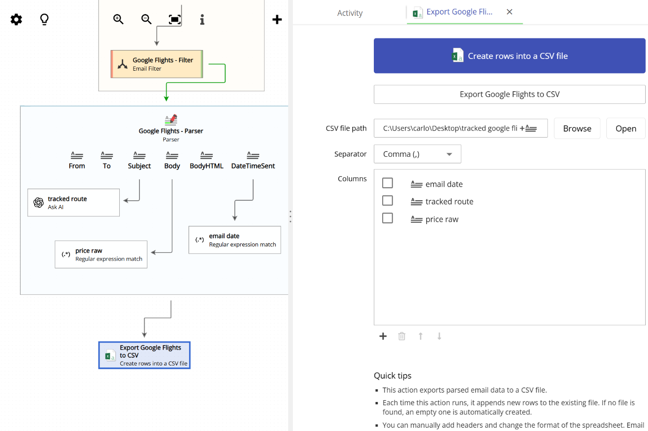Click the add column plus icon below Columns
Screen dimensions: 648x431
(383, 336)
